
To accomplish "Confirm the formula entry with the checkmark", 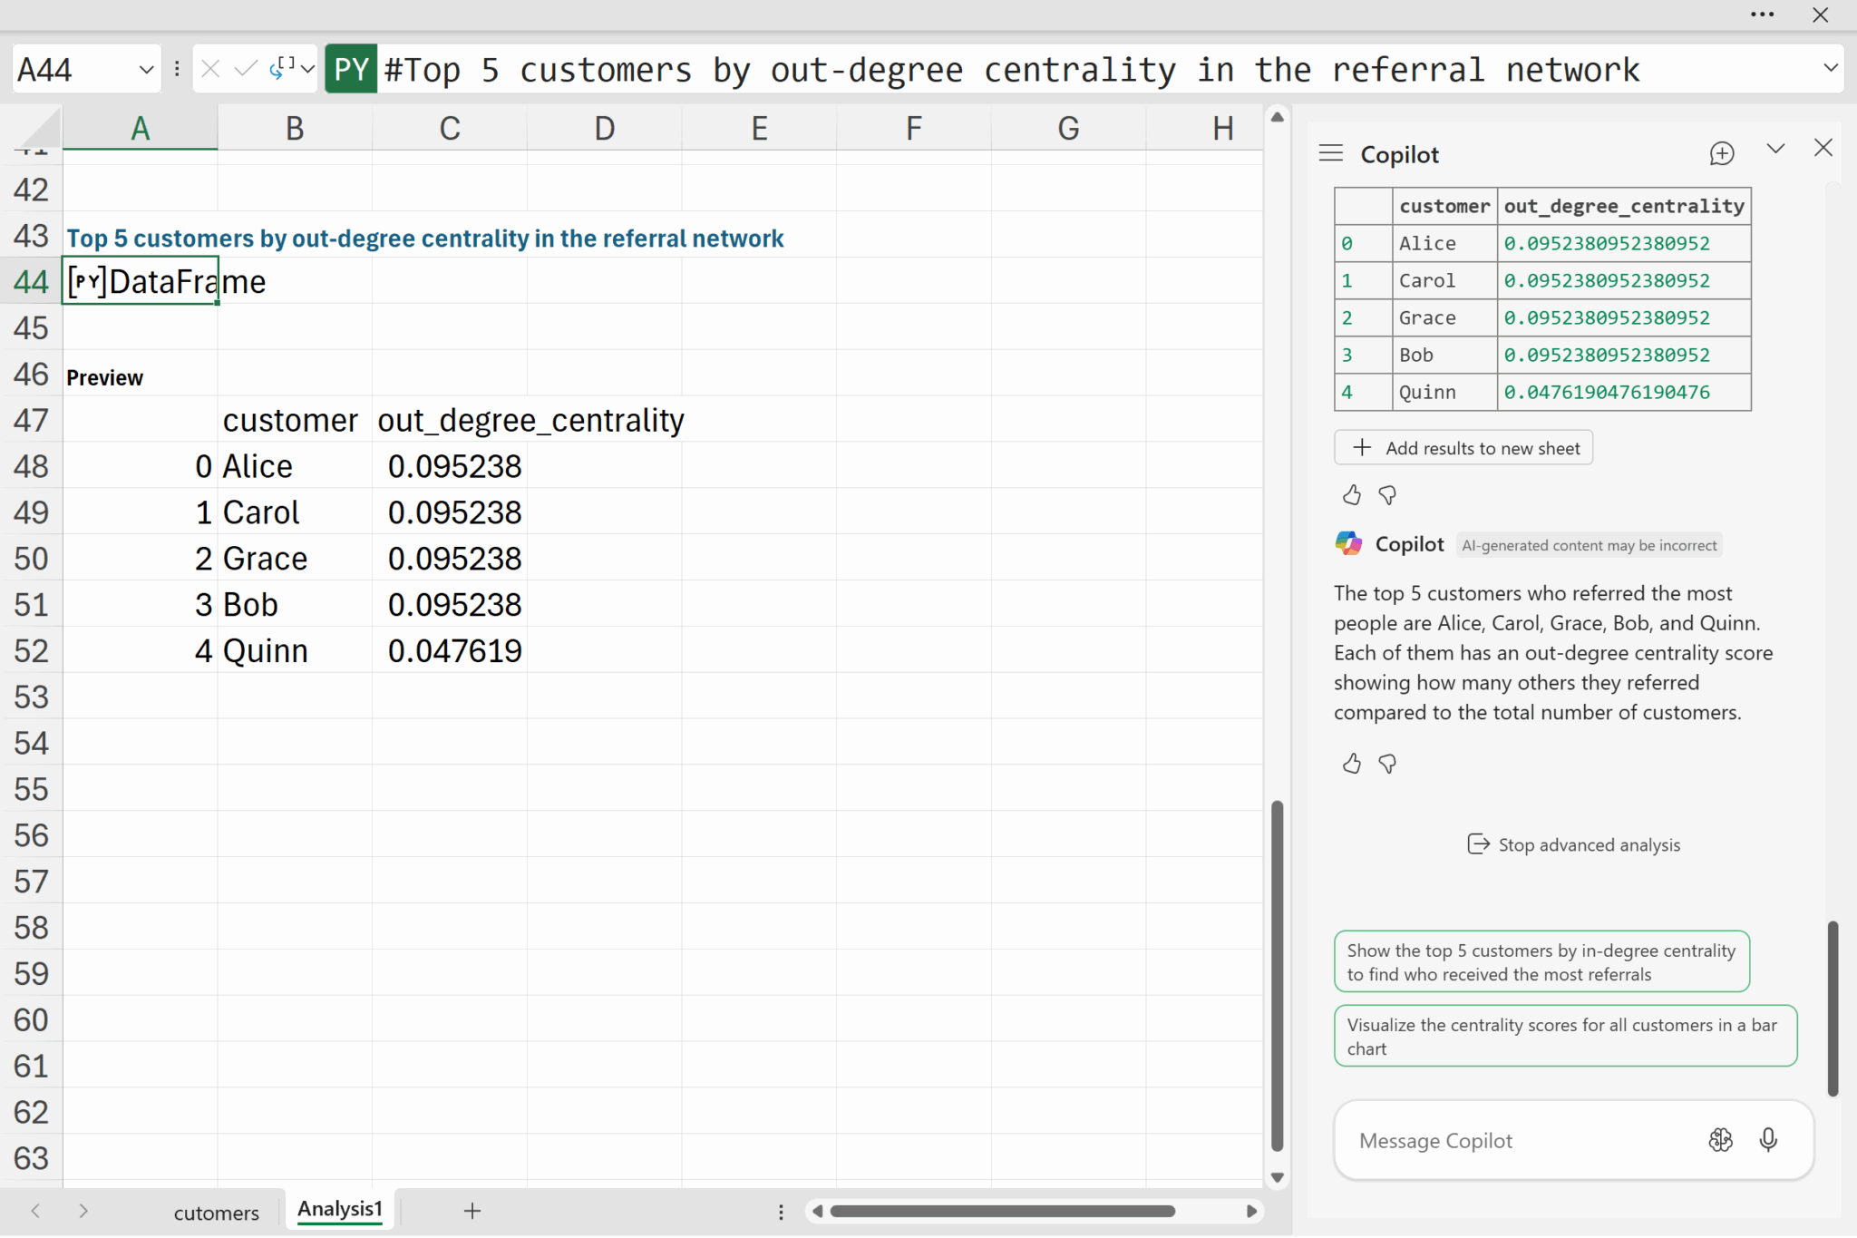I will point(245,69).
